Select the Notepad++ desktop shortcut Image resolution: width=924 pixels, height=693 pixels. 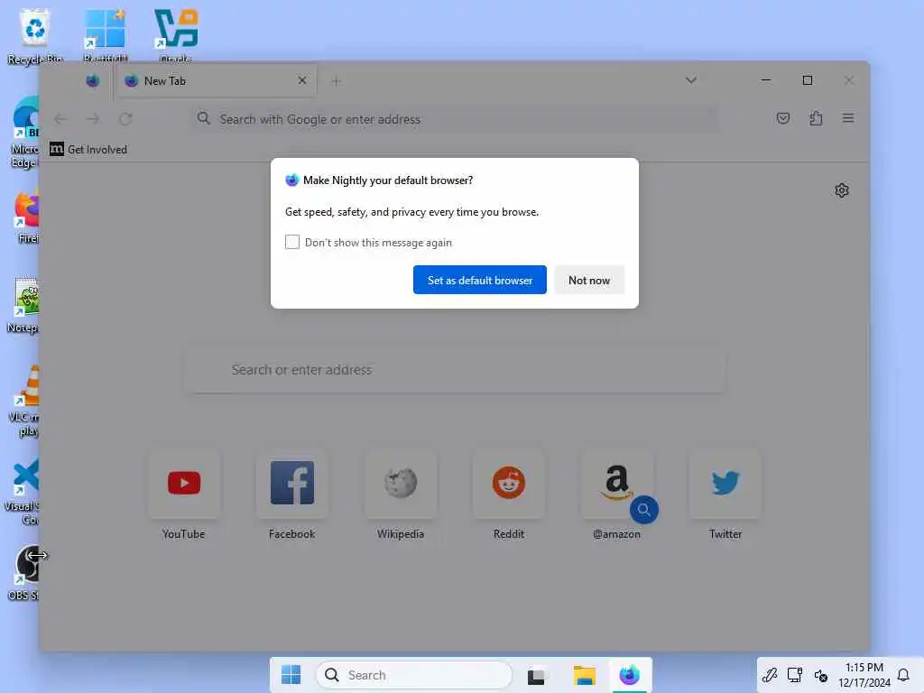click(23, 305)
